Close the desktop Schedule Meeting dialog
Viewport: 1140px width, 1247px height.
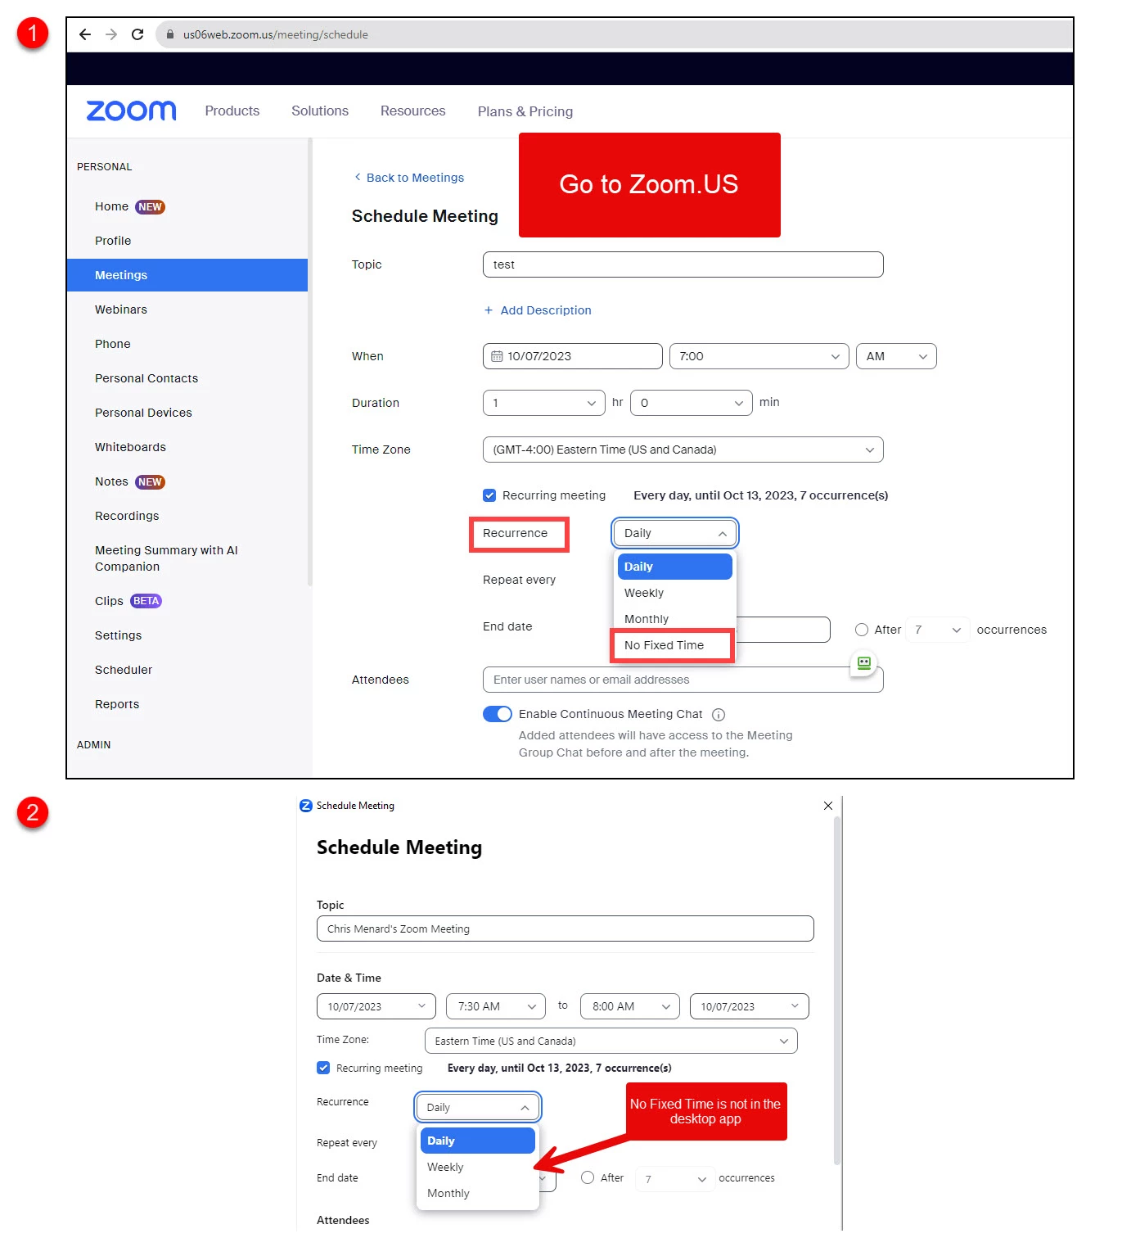point(828,806)
